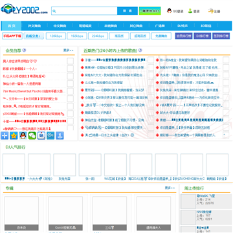
Task: Click the yellow key register icon
Action: click(x=210, y=11)
